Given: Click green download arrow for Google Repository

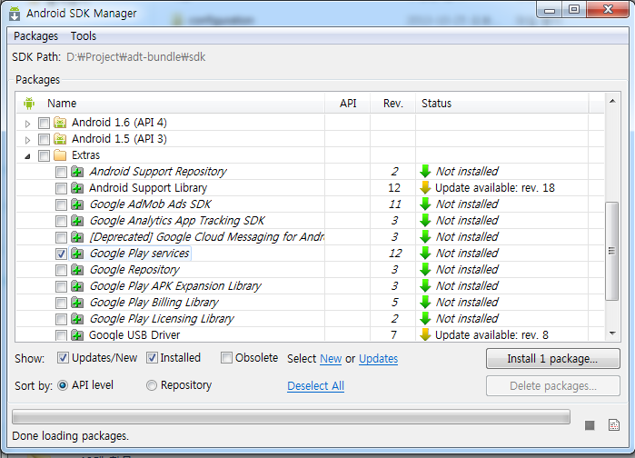Looking at the screenshot, I should 425,270.
